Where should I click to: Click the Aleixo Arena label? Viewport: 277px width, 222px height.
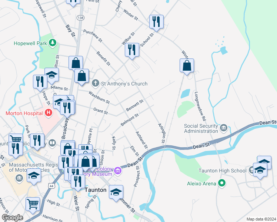coord(201,184)
